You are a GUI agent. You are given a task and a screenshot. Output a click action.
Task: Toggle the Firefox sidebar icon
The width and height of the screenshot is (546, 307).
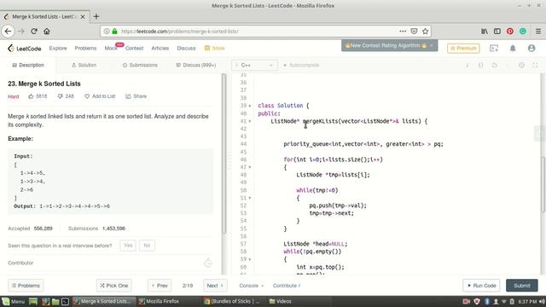pyautogui.click(x=497, y=32)
